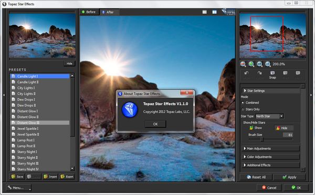315x195 pixels.
Task: Select the Distant Glow III preset
Action: (40, 122)
